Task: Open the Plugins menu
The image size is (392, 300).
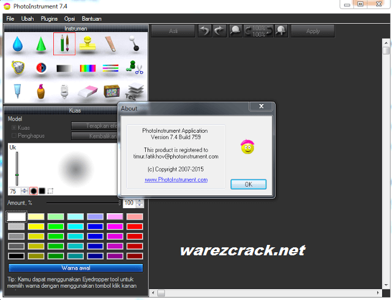Action: click(49, 19)
